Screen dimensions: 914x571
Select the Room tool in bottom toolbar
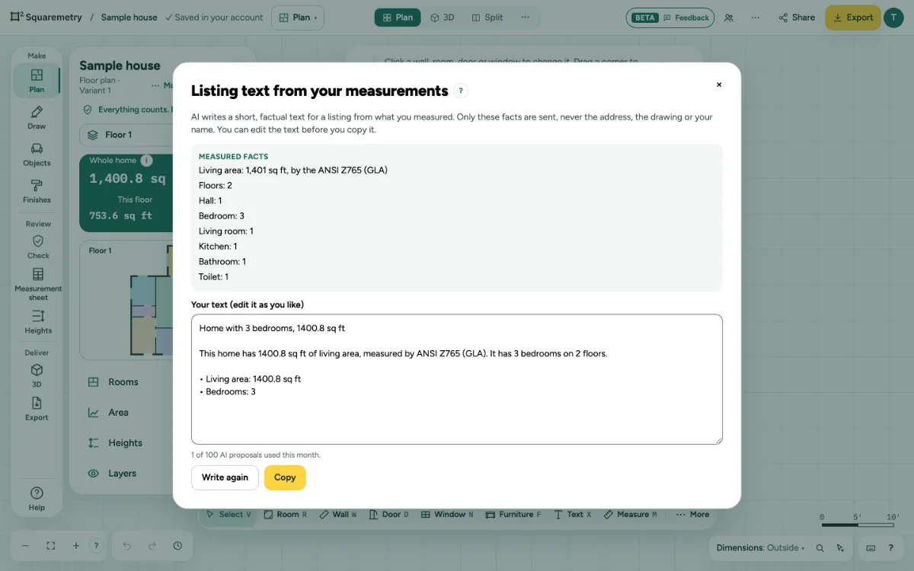pyautogui.click(x=286, y=515)
